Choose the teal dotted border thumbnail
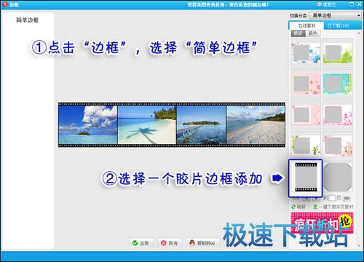Viewport: 364px width, 262px height. (x=338, y=84)
